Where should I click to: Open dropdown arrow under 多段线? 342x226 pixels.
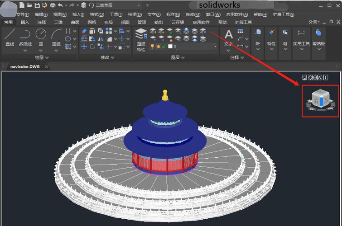pos(25,51)
